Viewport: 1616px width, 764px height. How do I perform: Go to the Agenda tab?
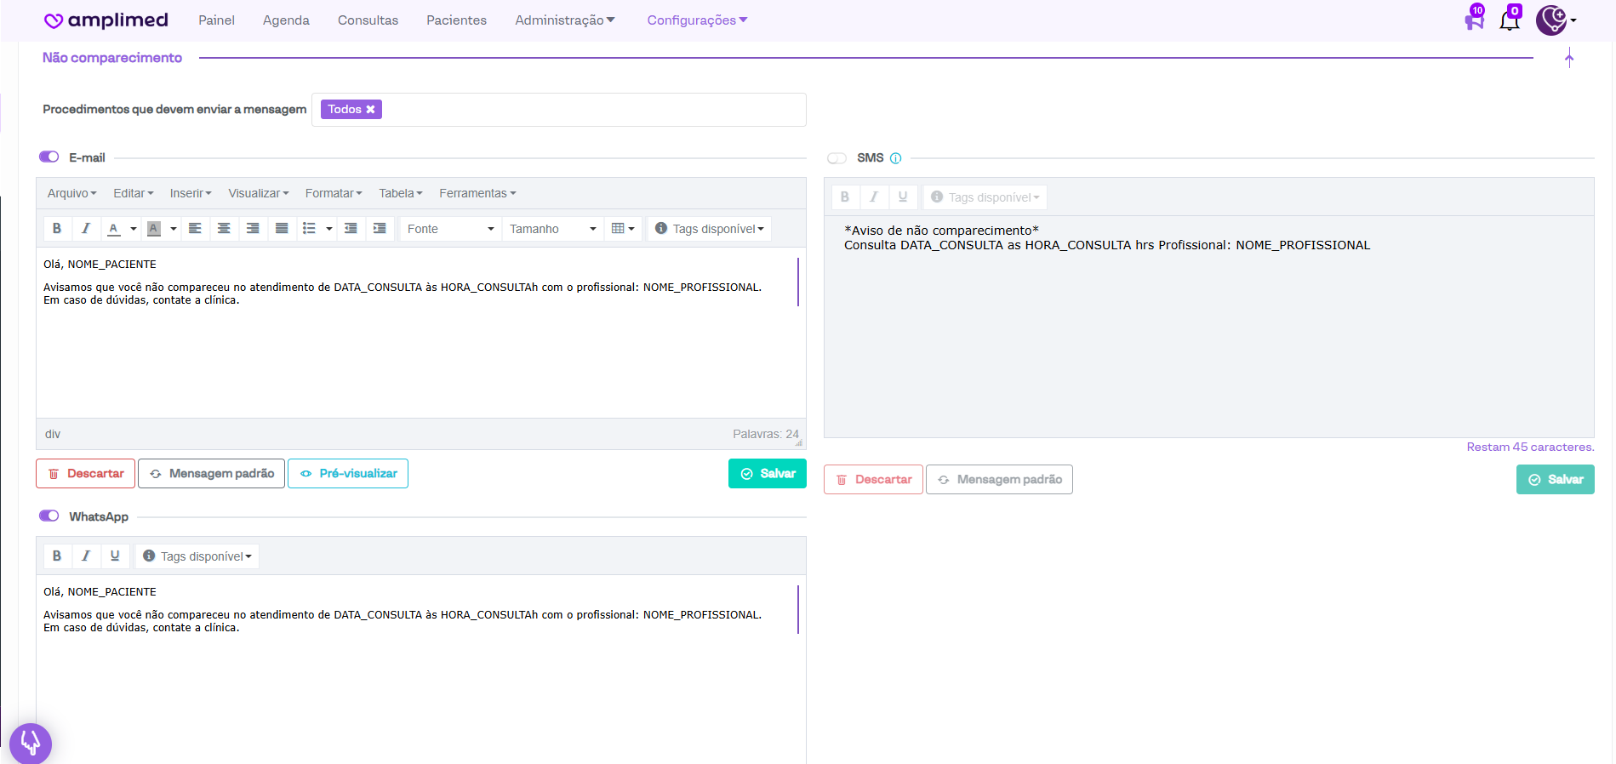coord(286,20)
